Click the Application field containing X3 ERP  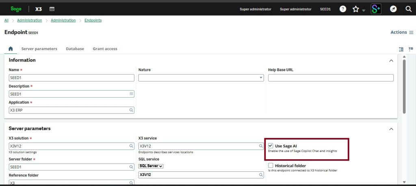(71, 110)
